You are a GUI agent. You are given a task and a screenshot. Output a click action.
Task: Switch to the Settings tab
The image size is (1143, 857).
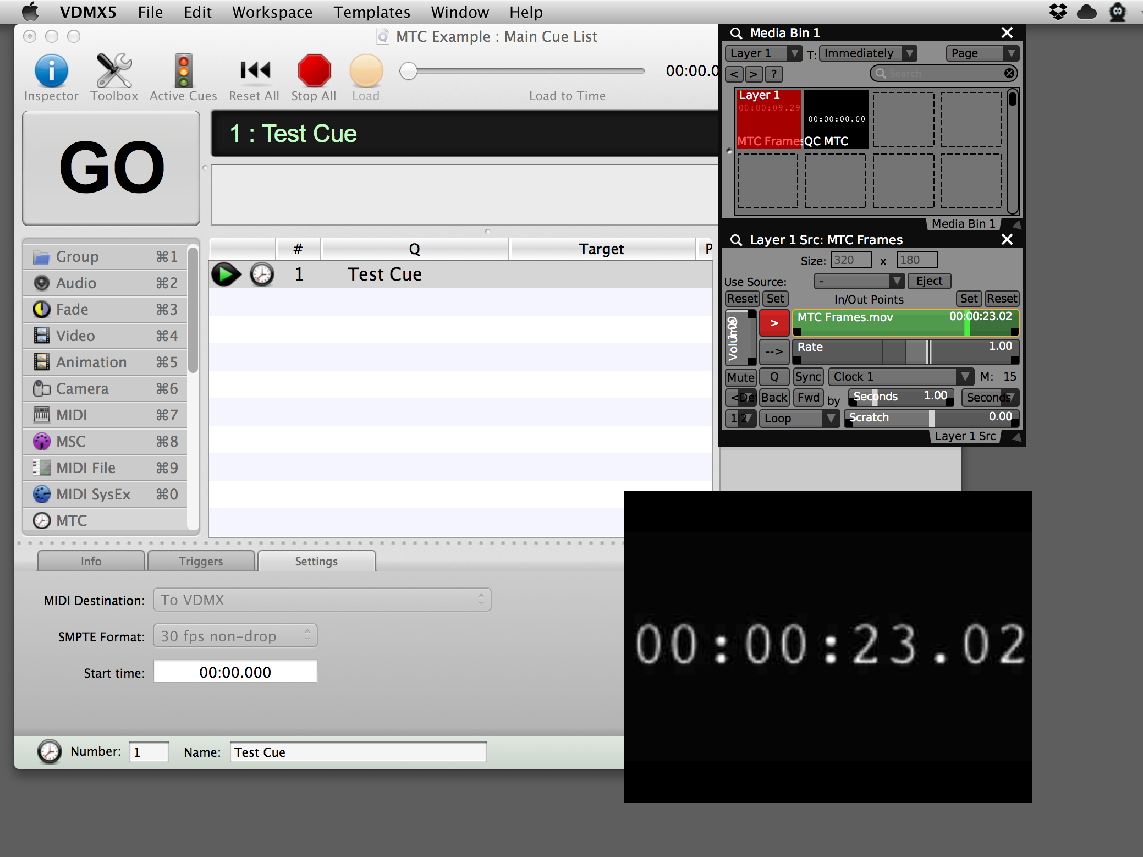(x=316, y=561)
